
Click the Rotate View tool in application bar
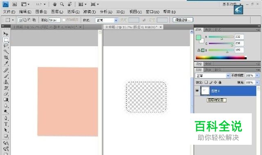pyautogui.click(x=70, y=4)
